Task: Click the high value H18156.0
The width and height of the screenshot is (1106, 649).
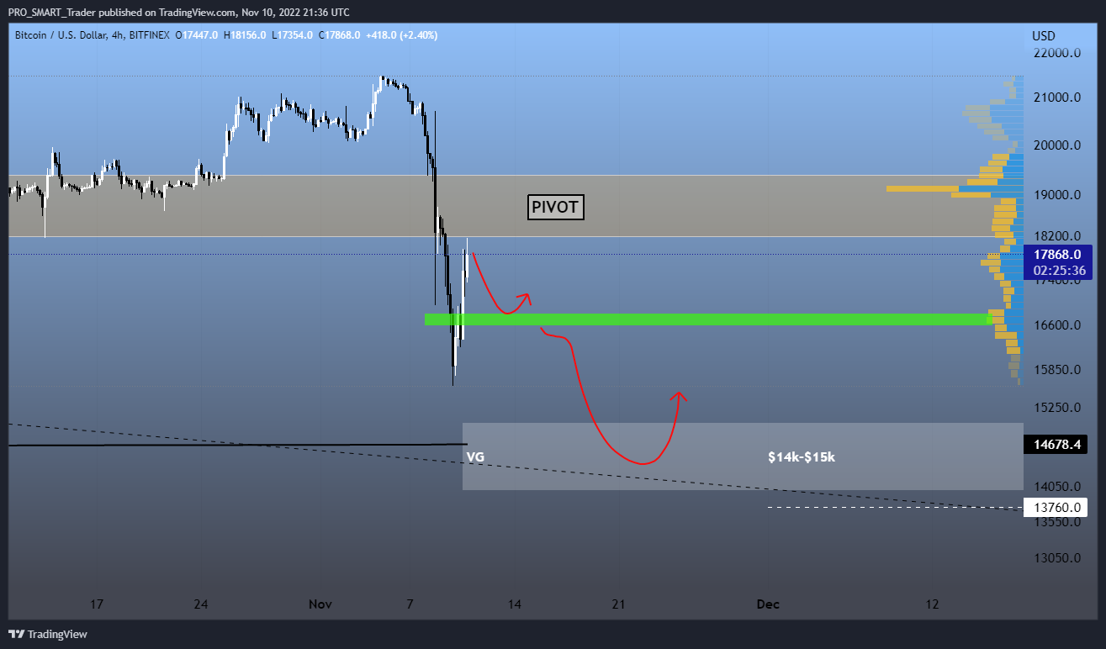Action: [245, 35]
